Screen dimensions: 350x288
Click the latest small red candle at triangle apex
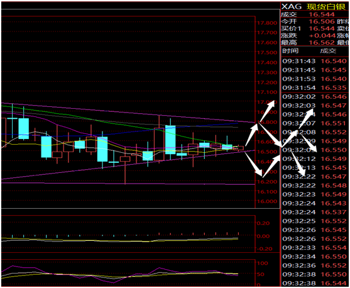click(x=238, y=148)
